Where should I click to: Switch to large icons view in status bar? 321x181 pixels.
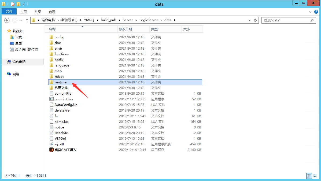(x=315, y=176)
